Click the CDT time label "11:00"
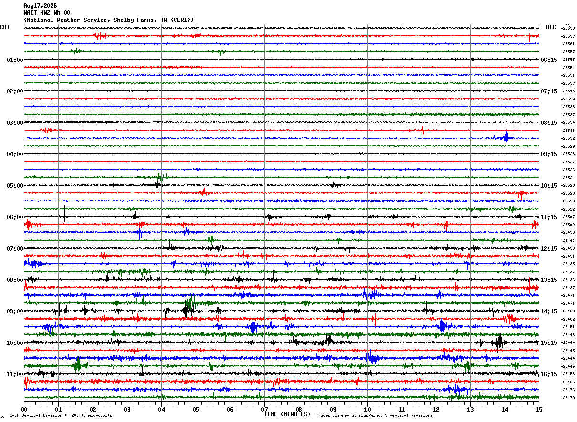This screenshot has height=422, width=577. (14, 374)
